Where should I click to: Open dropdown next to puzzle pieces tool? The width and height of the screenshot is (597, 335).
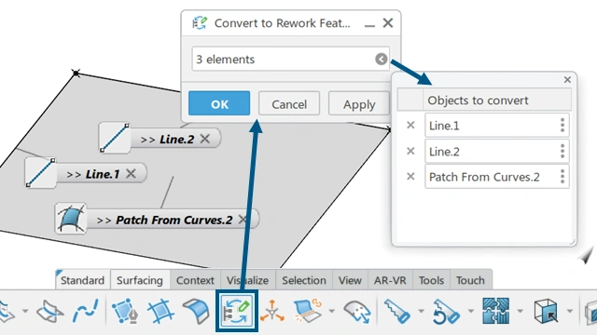[520, 311]
